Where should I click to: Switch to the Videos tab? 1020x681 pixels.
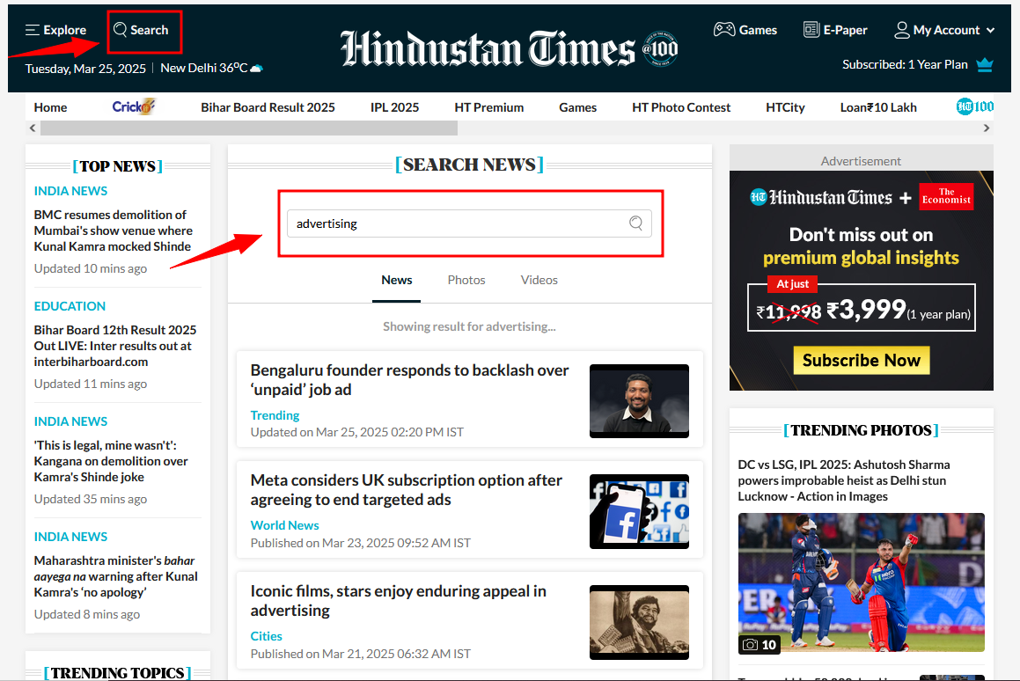[539, 280]
